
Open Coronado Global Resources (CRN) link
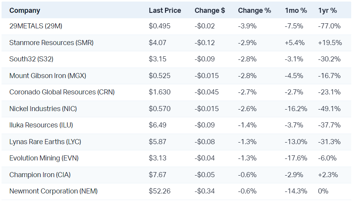coord(62,92)
